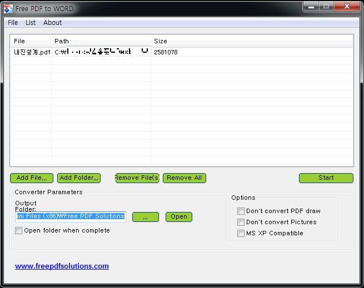Click the Open output folder button

179,217
